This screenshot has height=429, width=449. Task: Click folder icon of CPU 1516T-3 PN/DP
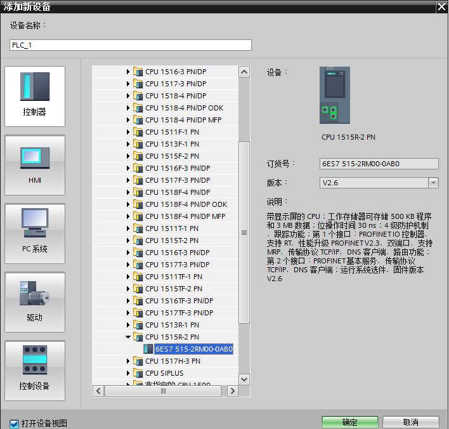138,253
